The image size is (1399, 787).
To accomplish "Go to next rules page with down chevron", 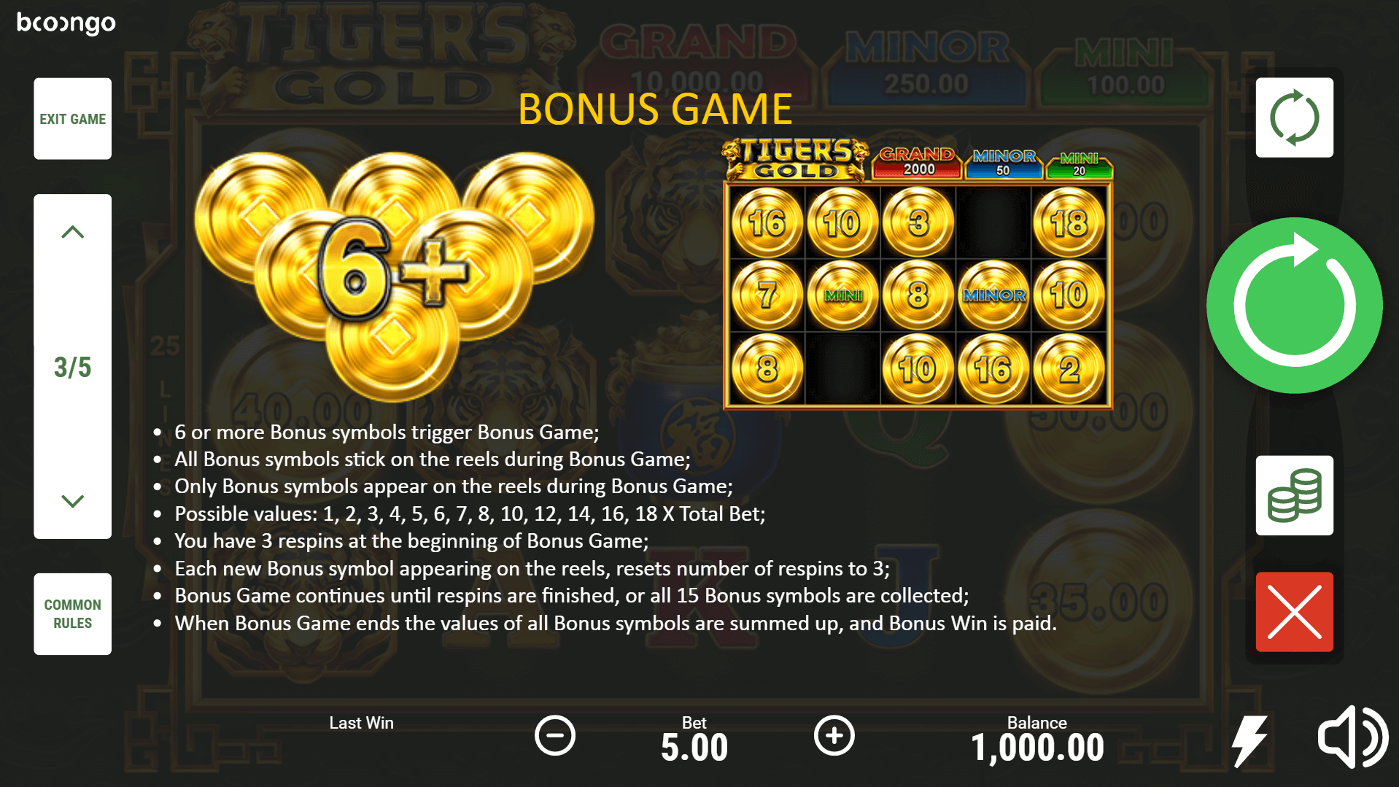I will pyautogui.click(x=72, y=501).
